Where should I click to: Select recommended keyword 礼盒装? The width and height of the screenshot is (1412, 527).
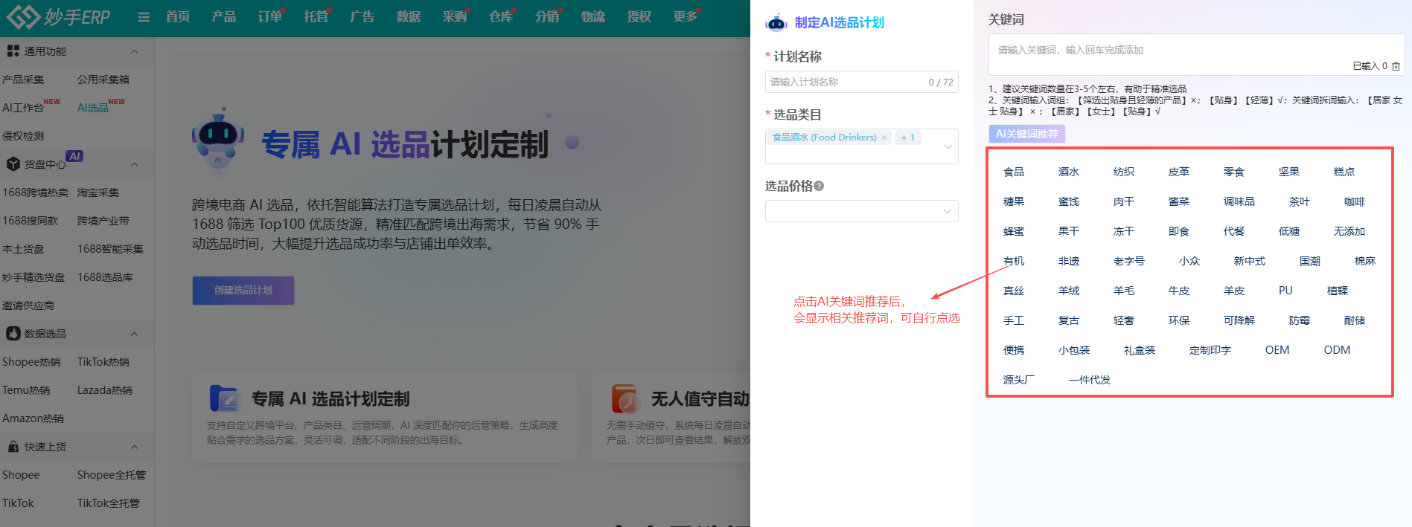tap(1140, 350)
